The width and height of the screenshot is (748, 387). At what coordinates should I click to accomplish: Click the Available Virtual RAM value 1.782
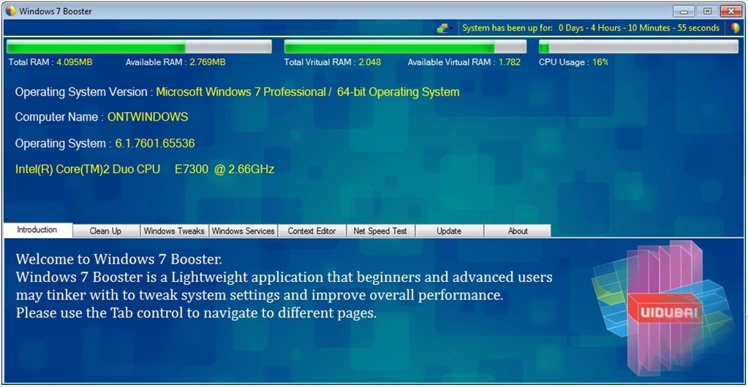coord(510,63)
